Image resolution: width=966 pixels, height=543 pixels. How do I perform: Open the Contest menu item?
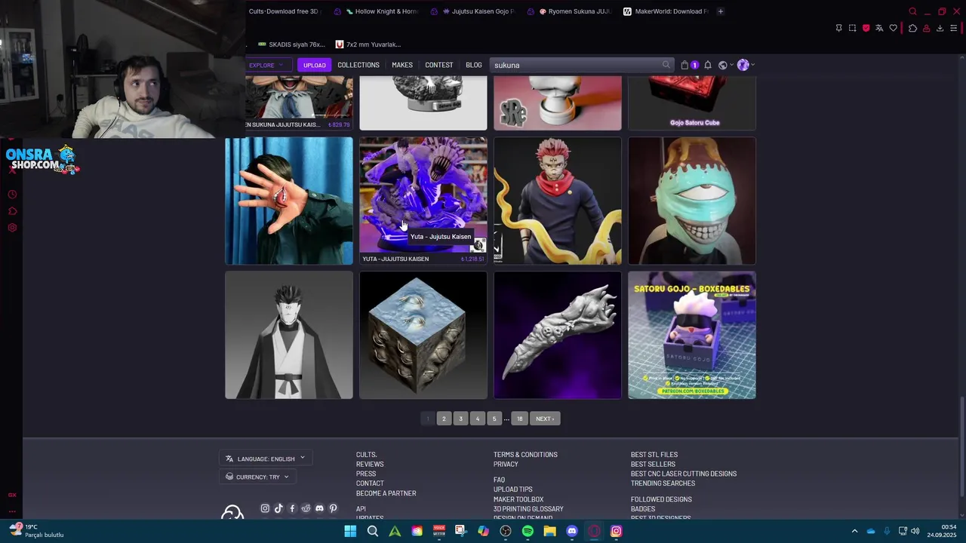[438, 65]
